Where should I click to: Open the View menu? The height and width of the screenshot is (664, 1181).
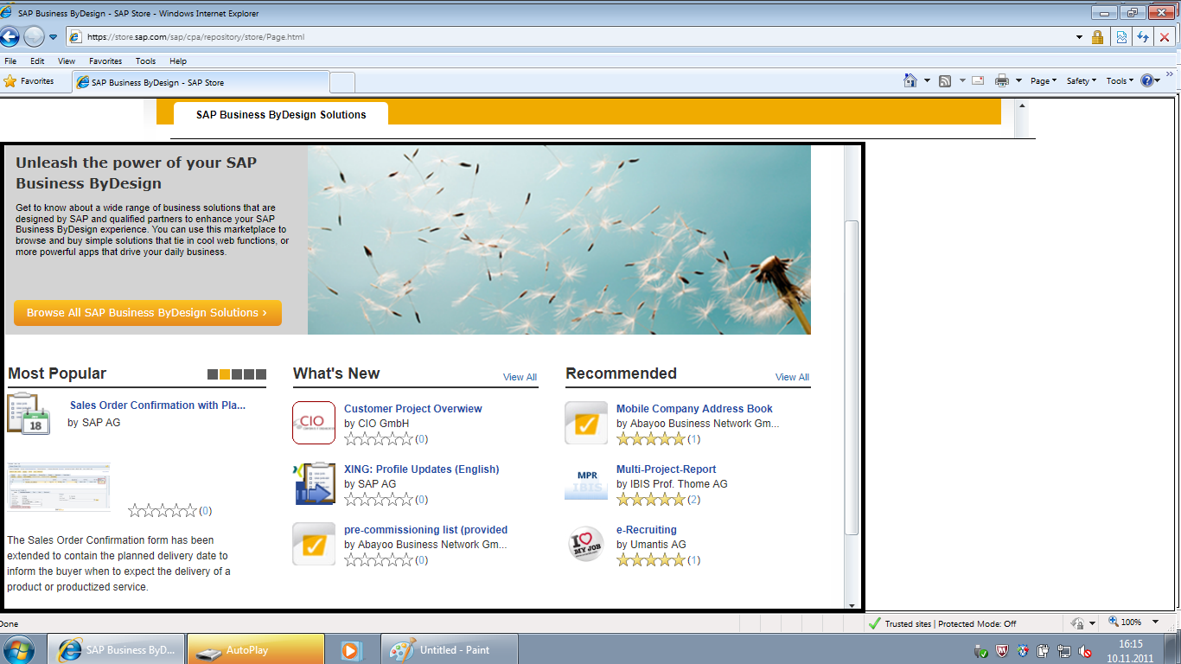coord(67,61)
